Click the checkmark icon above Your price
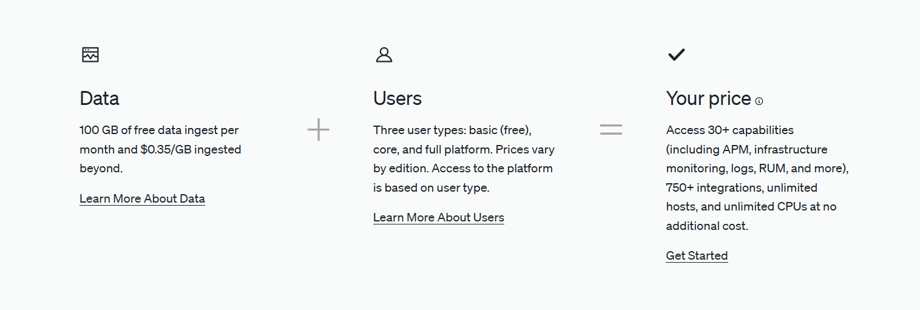 [x=676, y=55]
